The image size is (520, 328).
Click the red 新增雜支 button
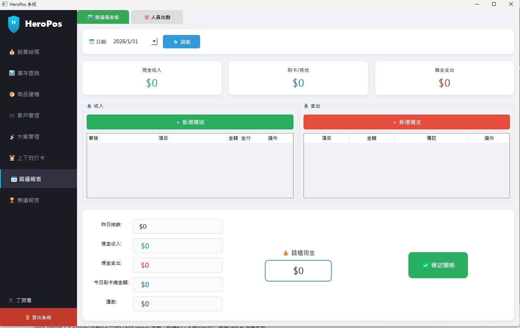click(x=407, y=122)
